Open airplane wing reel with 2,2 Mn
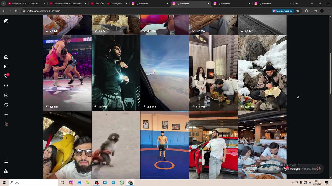 click(165, 73)
